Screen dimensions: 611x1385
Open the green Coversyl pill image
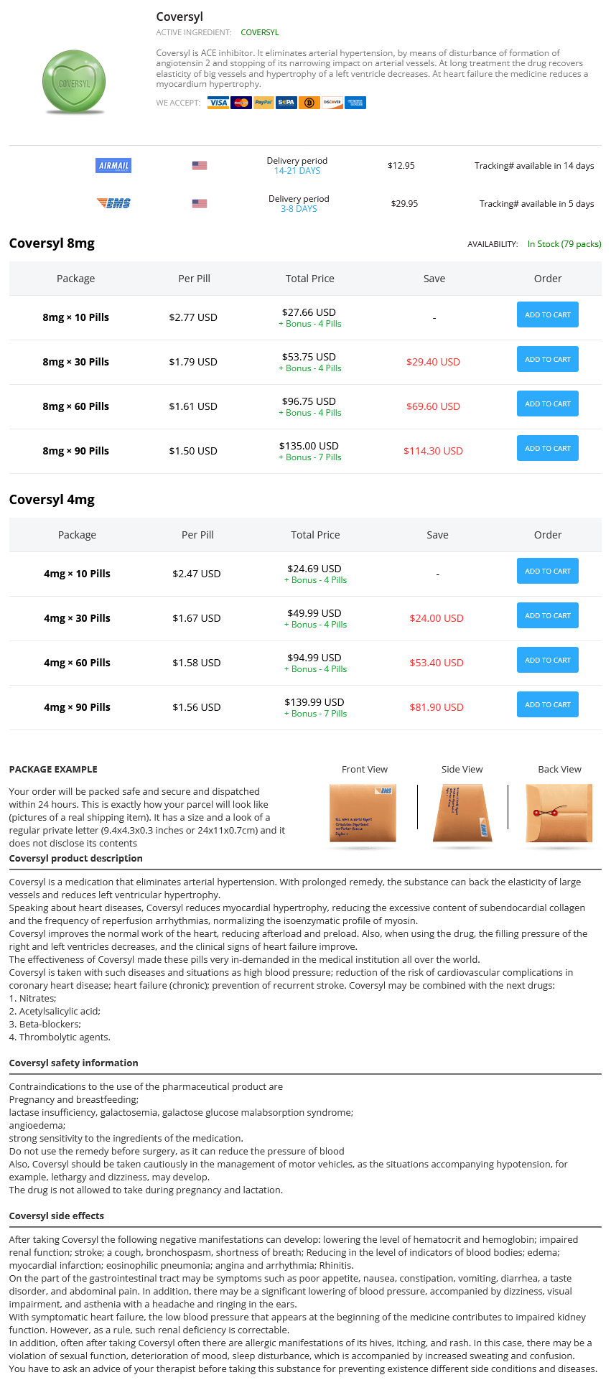coord(74,82)
